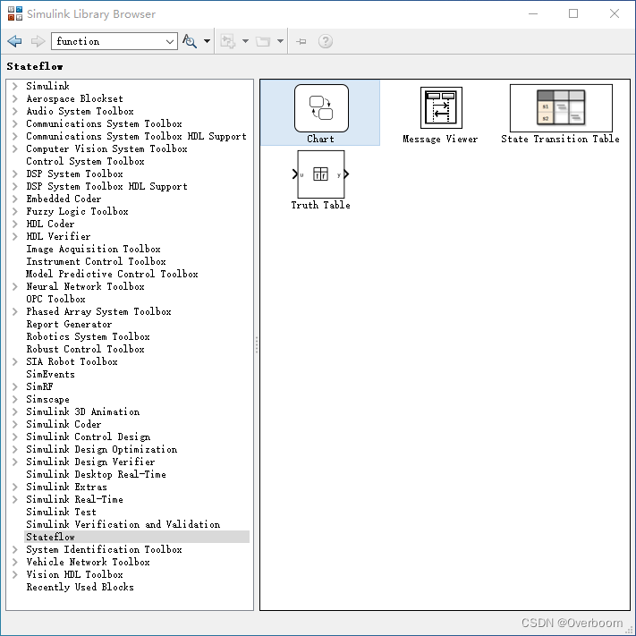This screenshot has width=636, height=636.
Task: Click the add block to model icon
Action: point(227,41)
